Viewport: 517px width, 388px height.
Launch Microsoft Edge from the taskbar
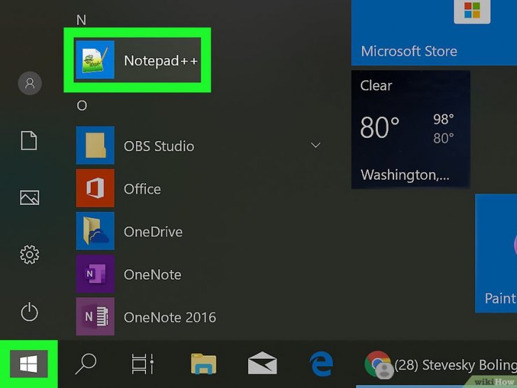(x=321, y=364)
